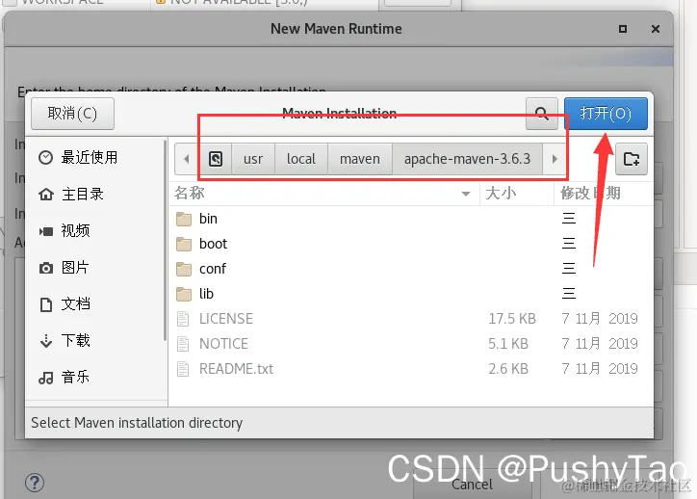Screen dimensions: 697x499
Task: Open the bin folder
Action: [x=411, y=219]
